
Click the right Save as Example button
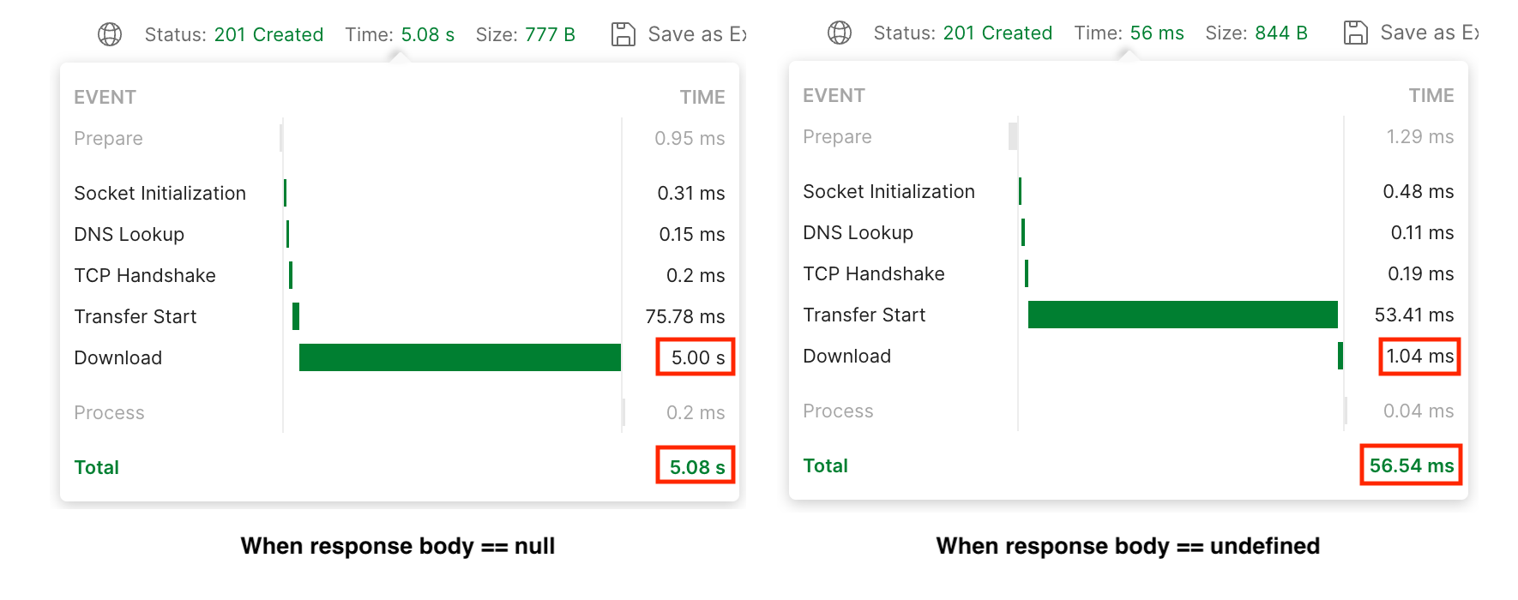click(x=1429, y=33)
